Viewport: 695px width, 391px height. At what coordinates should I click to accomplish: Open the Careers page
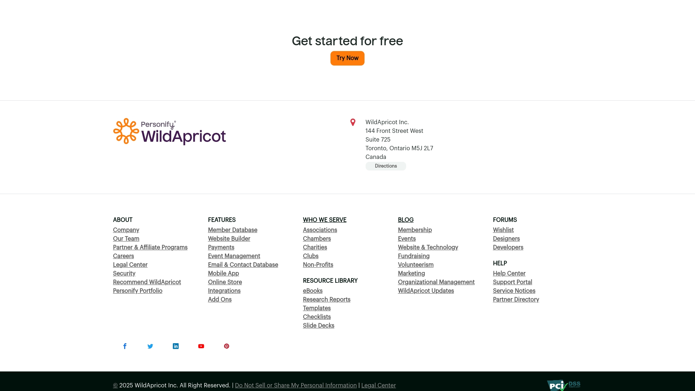pyautogui.click(x=123, y=256)
